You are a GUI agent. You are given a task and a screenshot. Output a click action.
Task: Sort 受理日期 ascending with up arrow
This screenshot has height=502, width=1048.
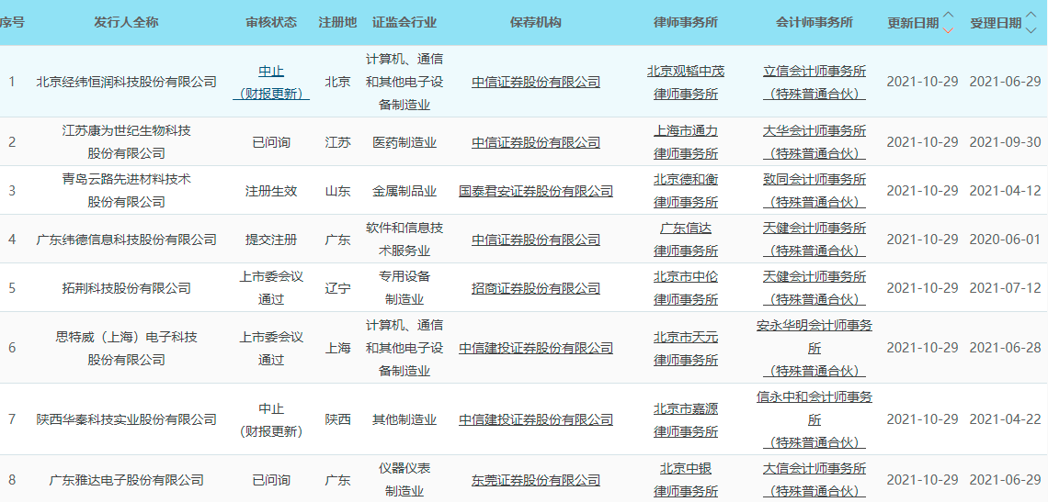[1031, 16]
